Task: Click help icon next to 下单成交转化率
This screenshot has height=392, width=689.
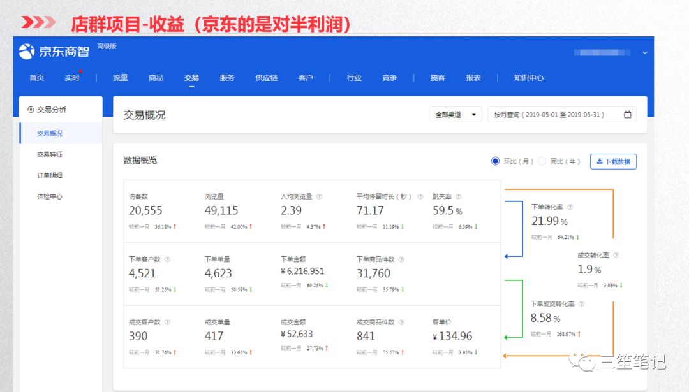Action: tap(581, 304)
